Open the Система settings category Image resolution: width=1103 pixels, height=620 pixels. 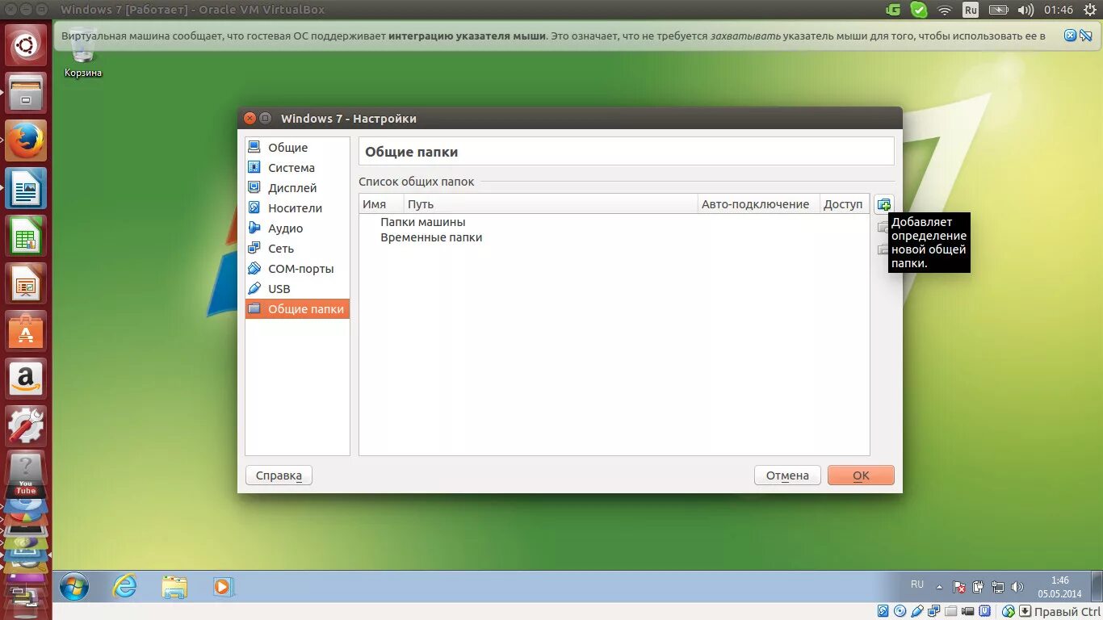point(297,168)
